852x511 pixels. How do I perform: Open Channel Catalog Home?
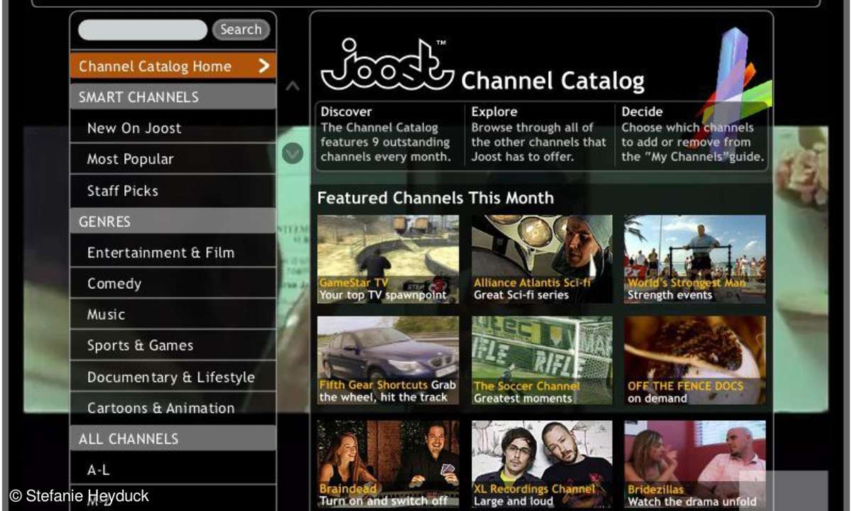[x=173, y=66]
